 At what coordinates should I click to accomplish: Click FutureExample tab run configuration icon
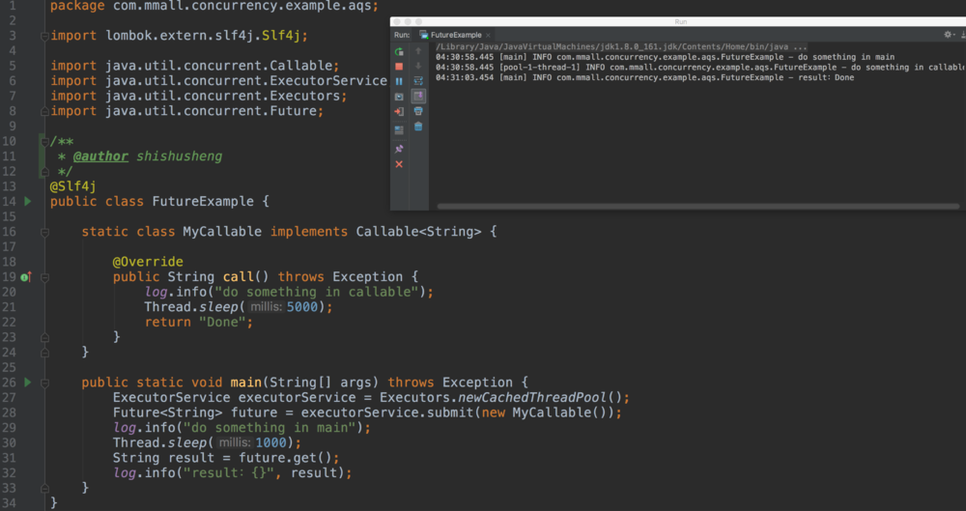pyautogui.click(x=424, y=35)
